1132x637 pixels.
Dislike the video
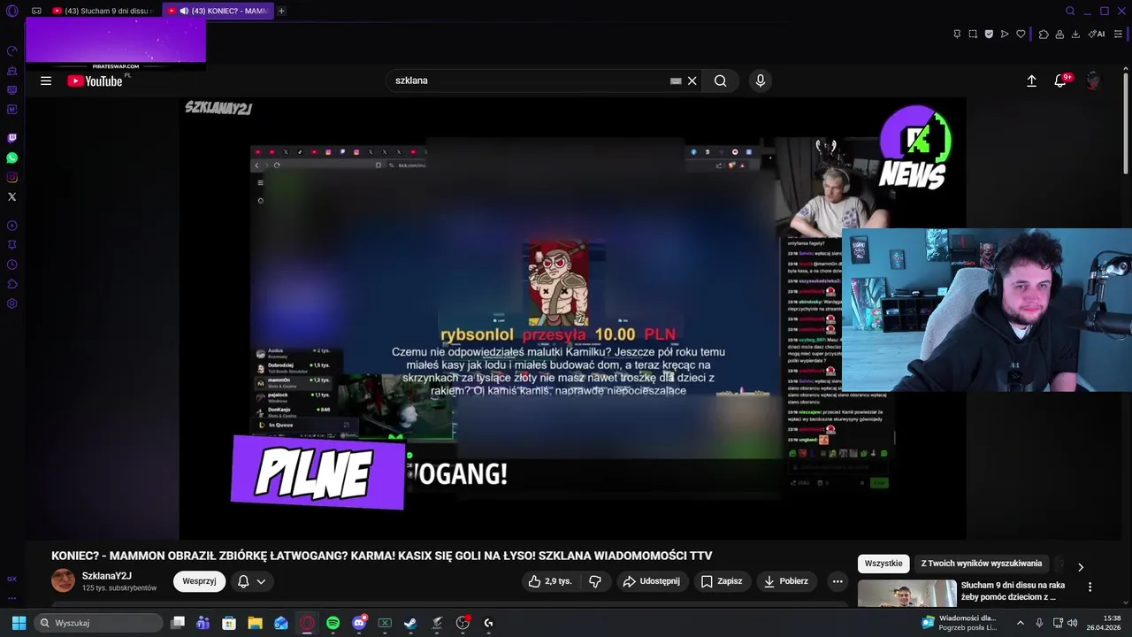tap(595, 581)
